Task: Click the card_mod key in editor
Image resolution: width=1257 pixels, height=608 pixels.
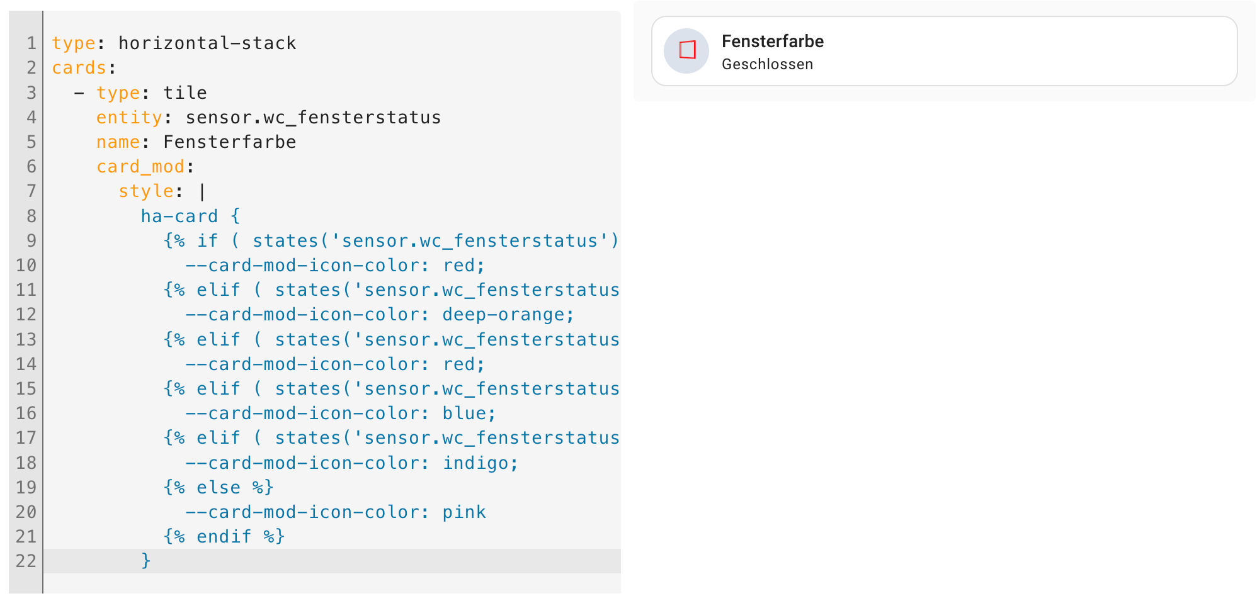Action: 140,166
